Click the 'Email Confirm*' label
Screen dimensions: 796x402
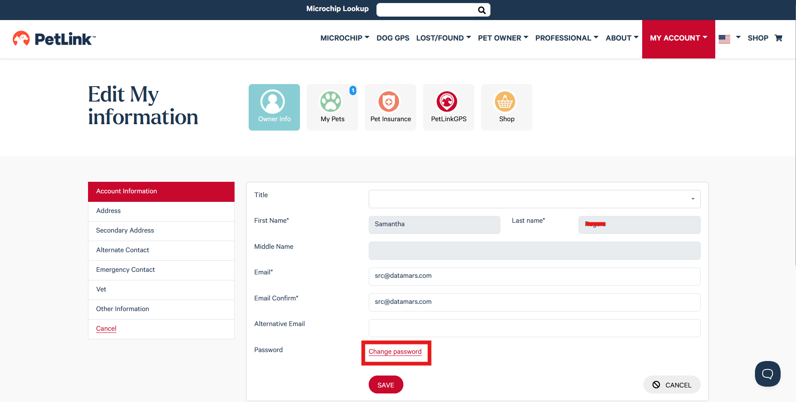pyautogui.click(x=276, y=298)
